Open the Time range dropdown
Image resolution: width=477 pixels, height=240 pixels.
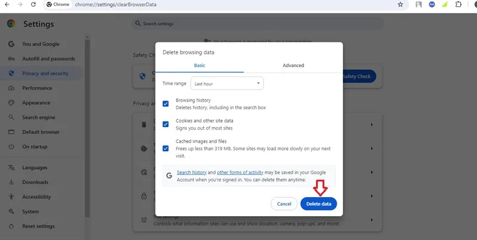[227, 84]
